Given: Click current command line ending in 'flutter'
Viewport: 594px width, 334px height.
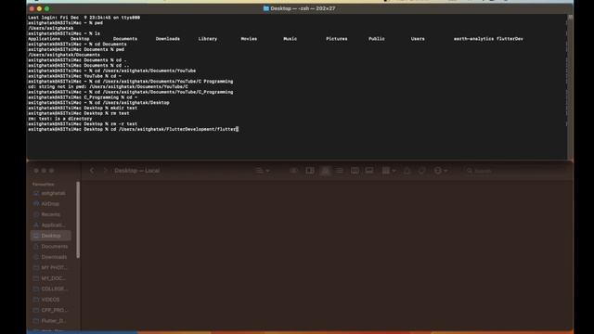Looking at the screenshot, I should point(133,129).
